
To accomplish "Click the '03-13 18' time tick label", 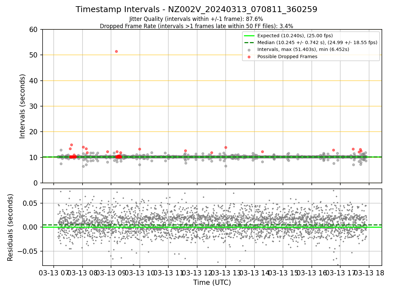I will (x=369, y=273).
